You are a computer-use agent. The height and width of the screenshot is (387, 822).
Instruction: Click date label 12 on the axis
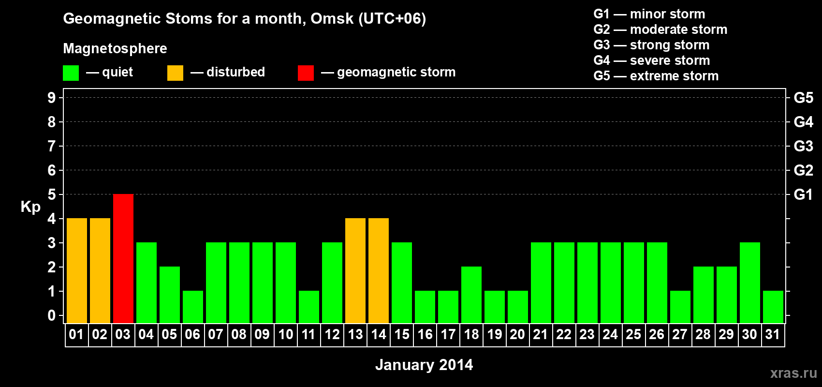pos(332,334)
